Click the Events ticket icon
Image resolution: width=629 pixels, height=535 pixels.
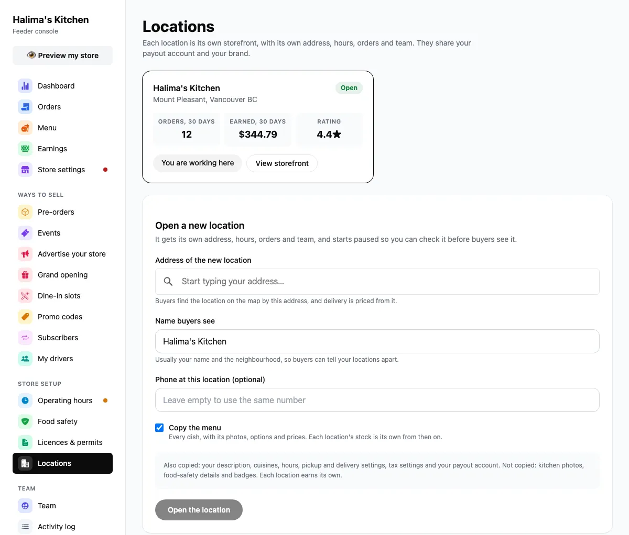tap(25, 233)
